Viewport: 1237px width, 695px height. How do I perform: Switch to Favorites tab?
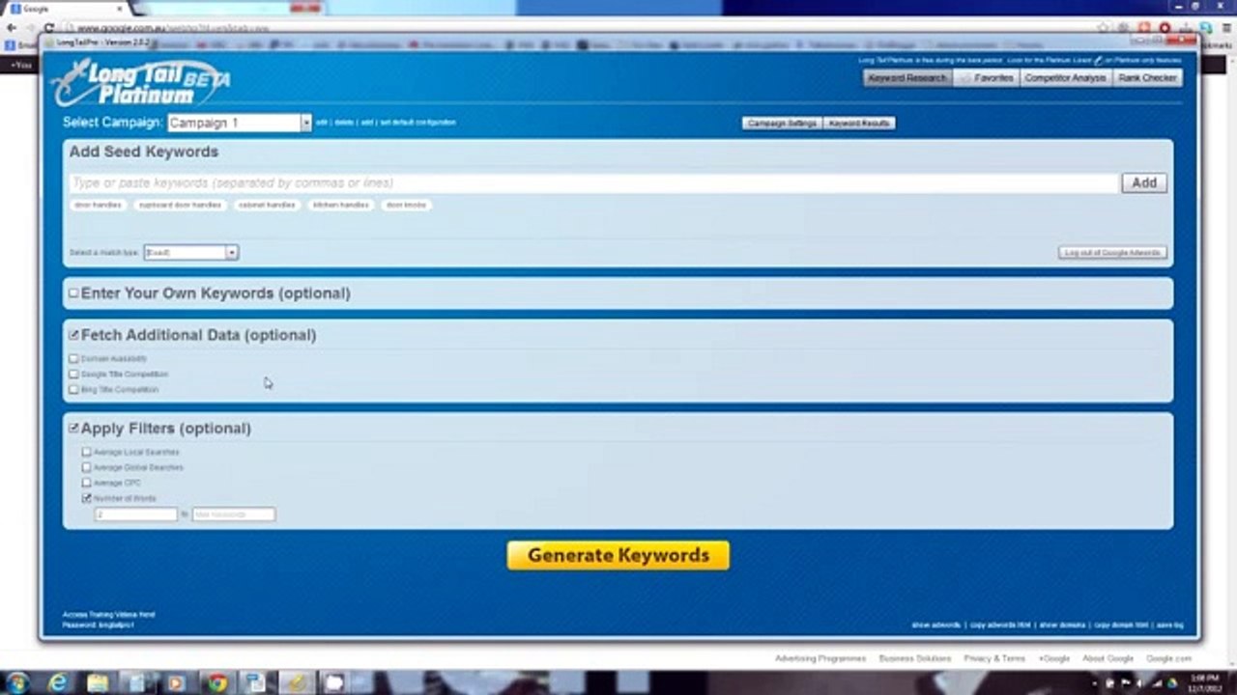click(x=985, y=78)
